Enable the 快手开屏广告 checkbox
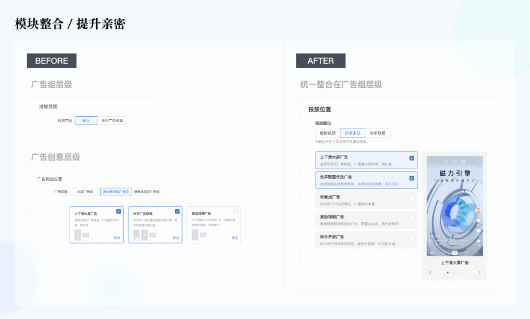 pos(412,238)
